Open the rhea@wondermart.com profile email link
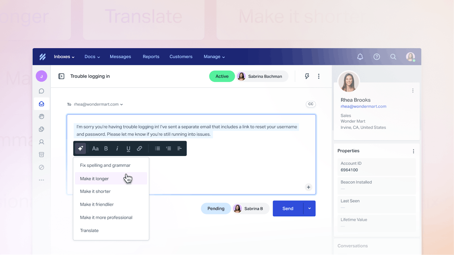Viewport: 454px width, 255px height. tap(363, 106)
